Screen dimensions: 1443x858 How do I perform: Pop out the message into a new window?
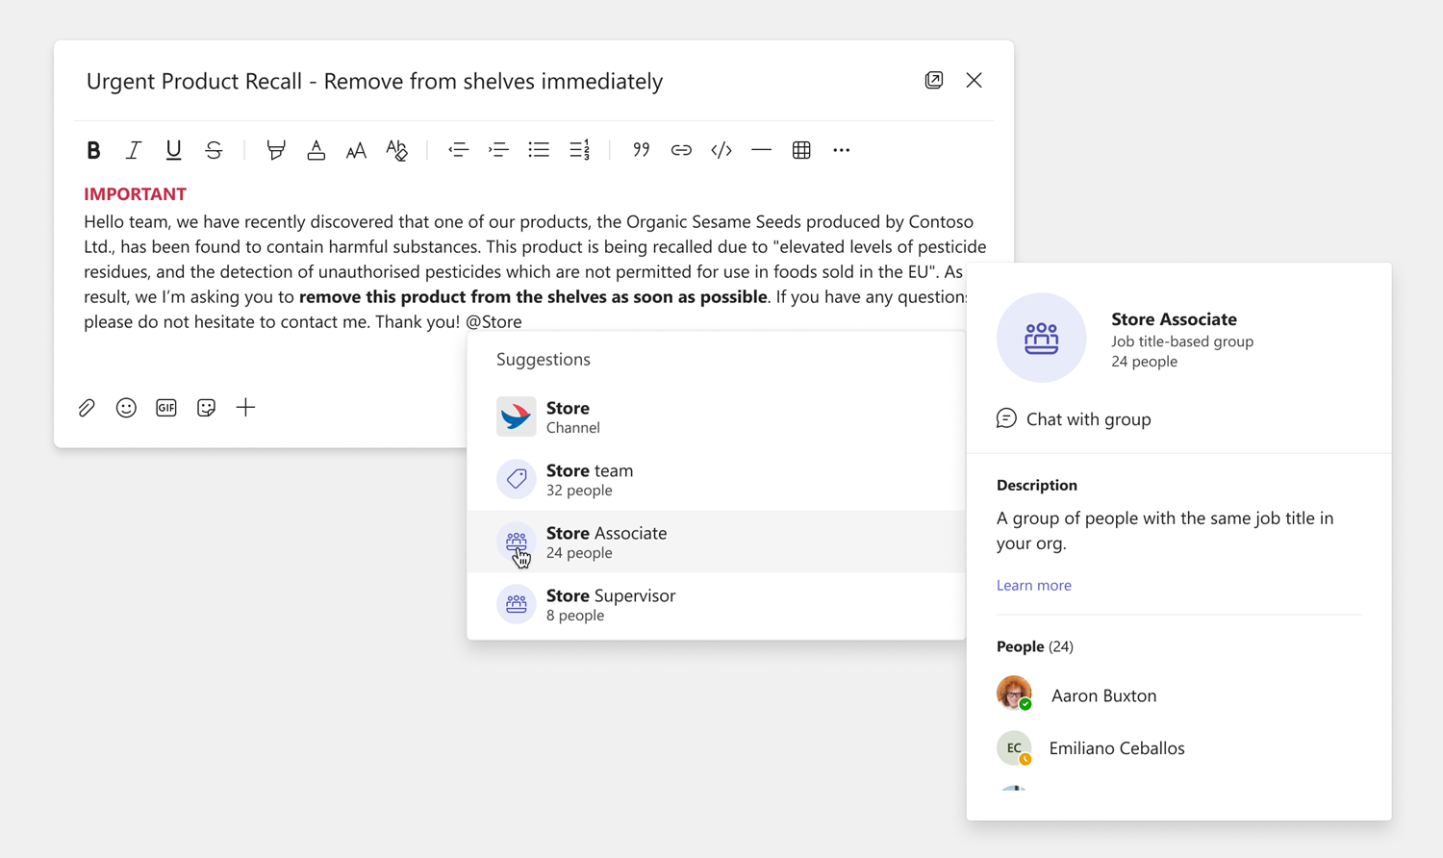[x=934, y=80]
